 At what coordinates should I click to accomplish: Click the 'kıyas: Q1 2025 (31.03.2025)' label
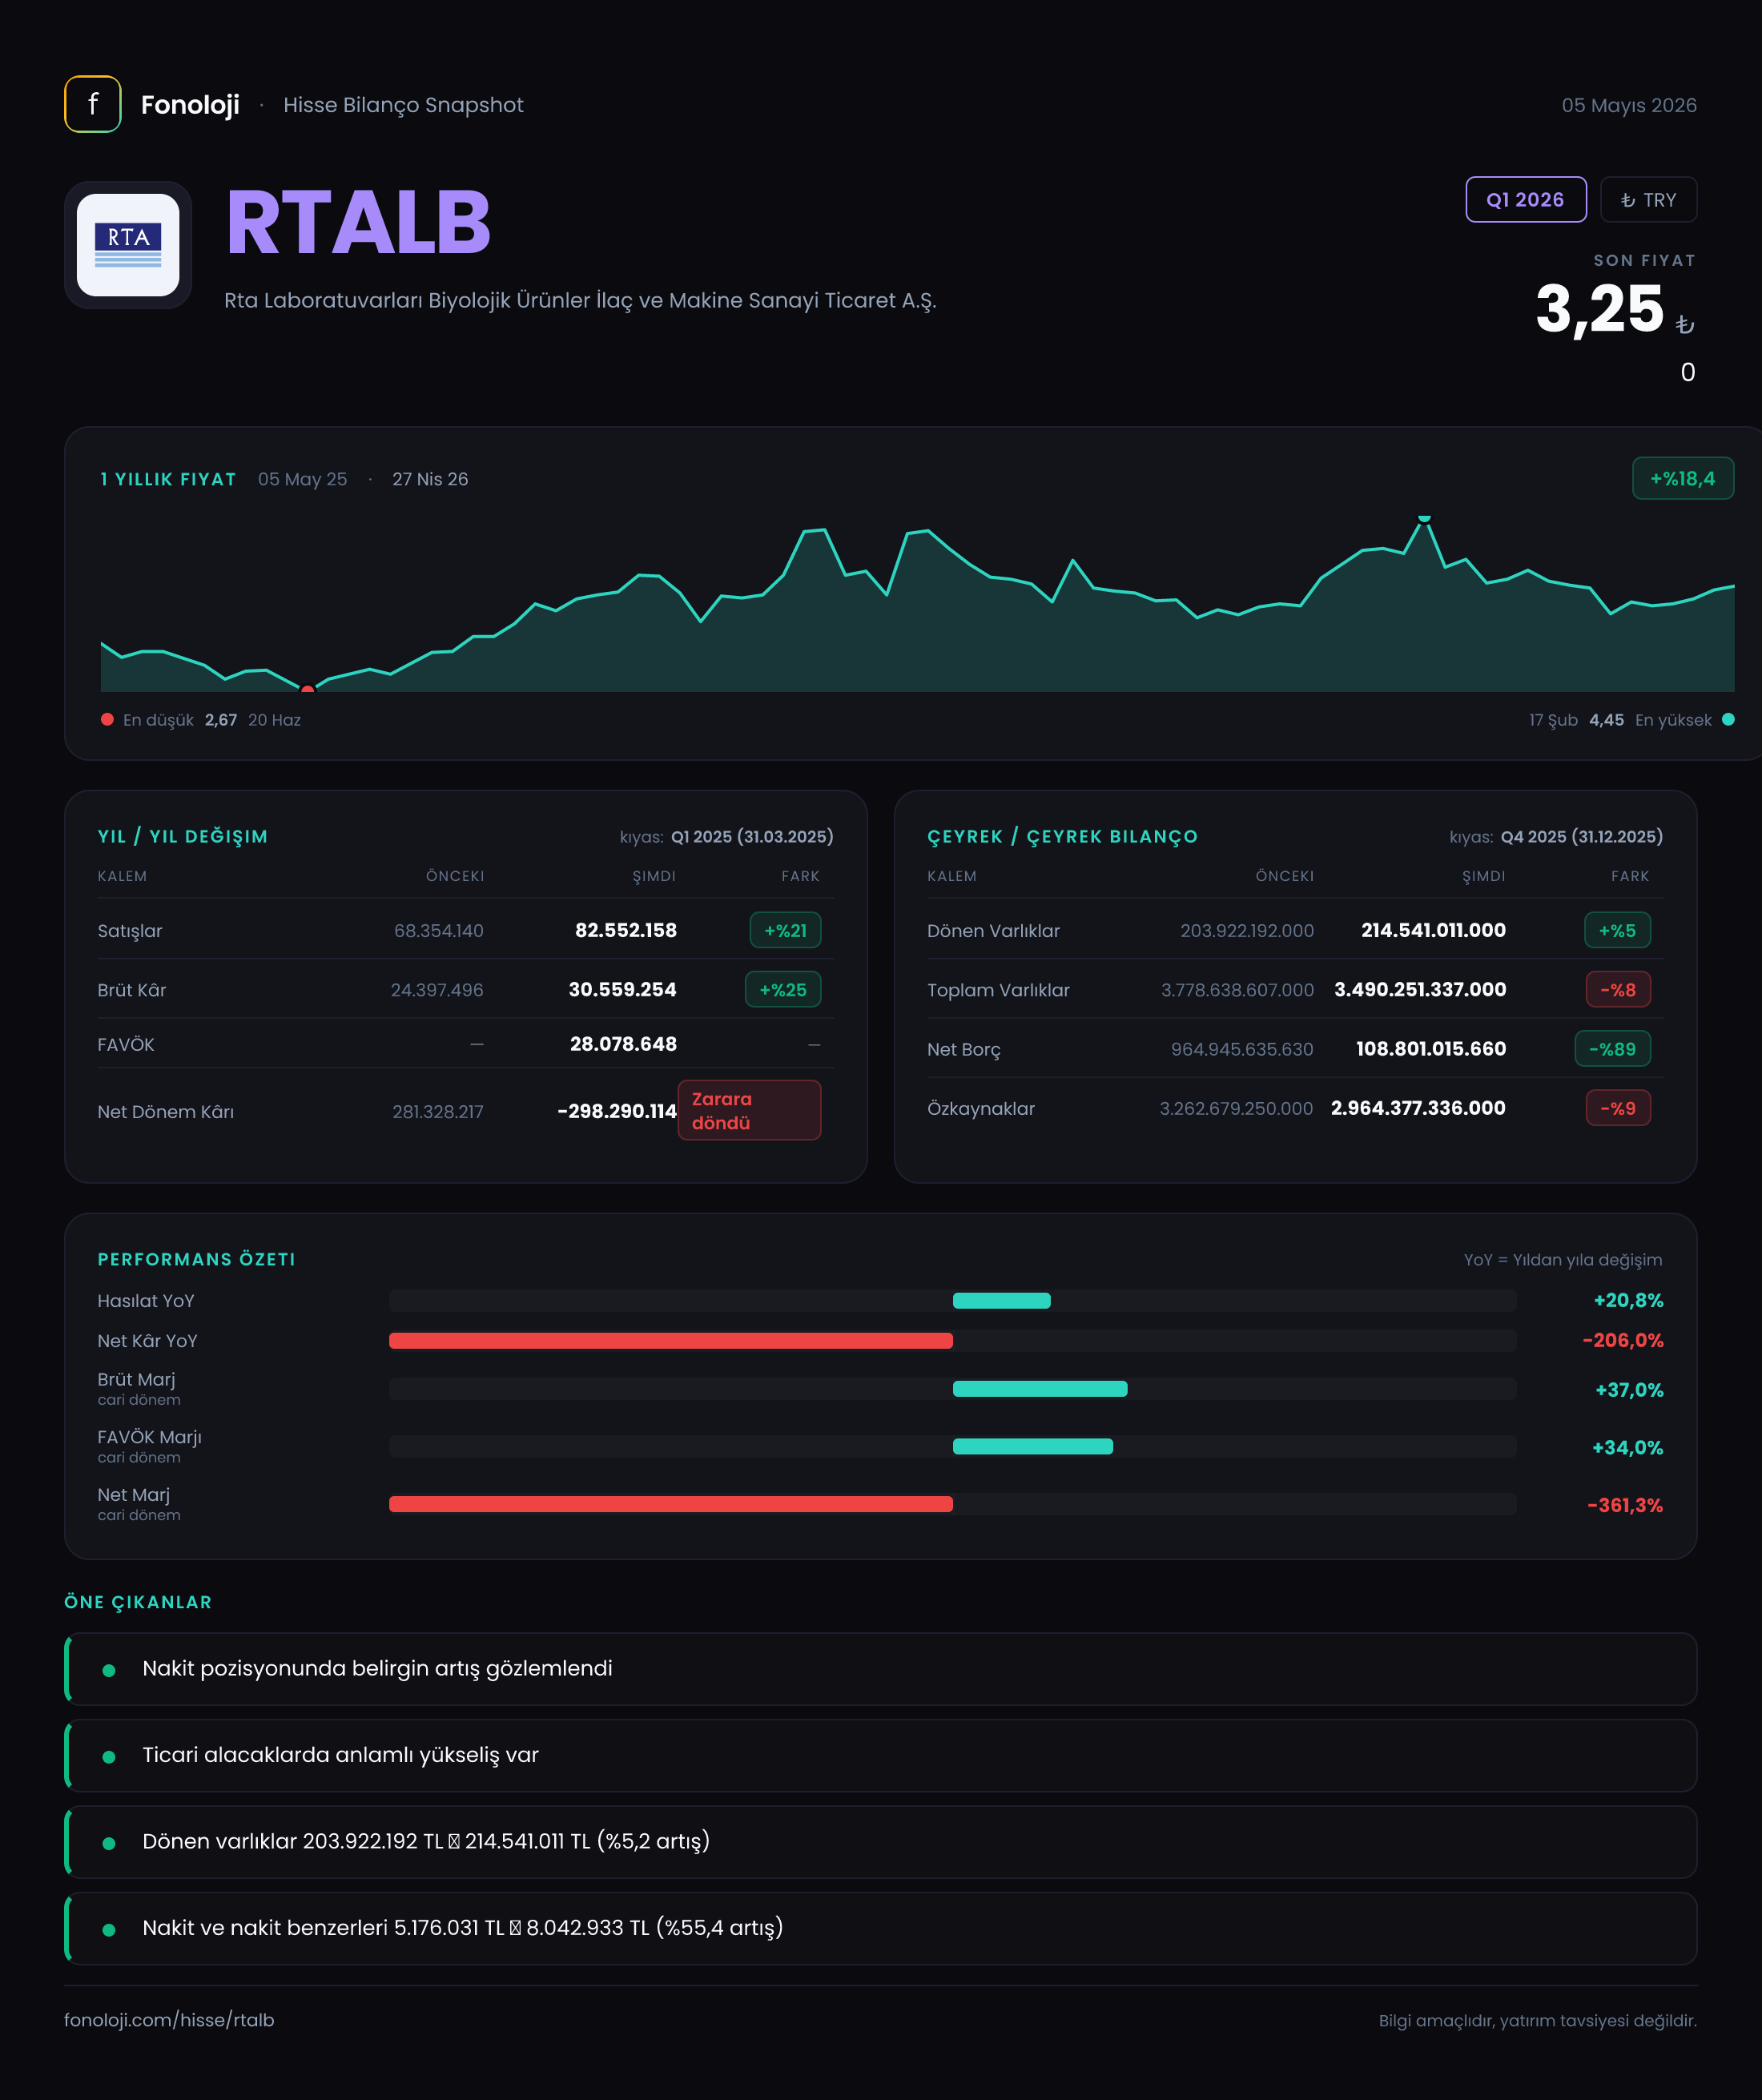726,836
